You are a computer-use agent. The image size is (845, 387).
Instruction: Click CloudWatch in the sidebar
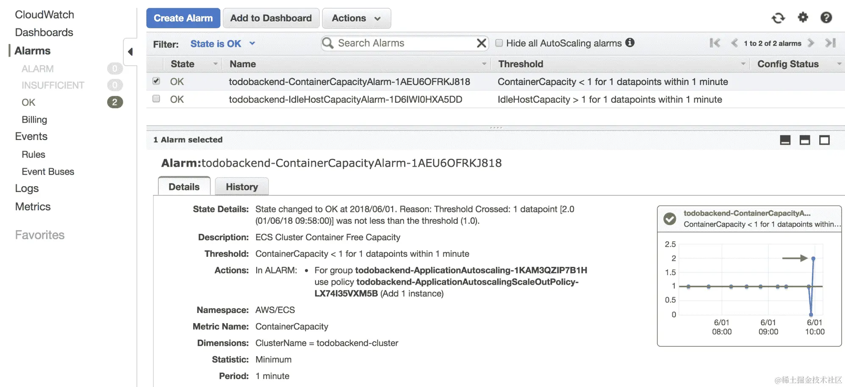(44, 14)
